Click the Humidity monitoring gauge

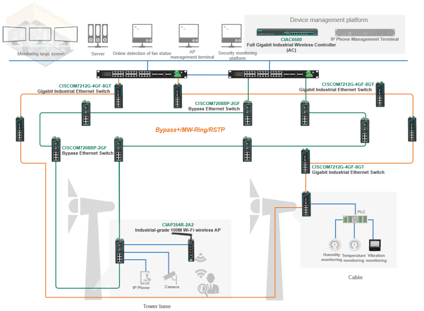[335, 245]
